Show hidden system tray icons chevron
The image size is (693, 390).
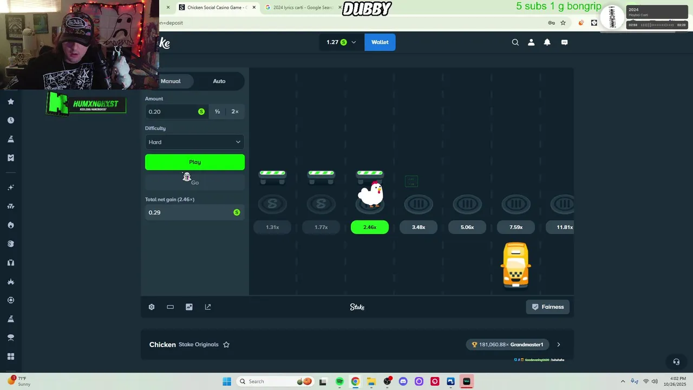pyautogui.click(x=623, y=381)
